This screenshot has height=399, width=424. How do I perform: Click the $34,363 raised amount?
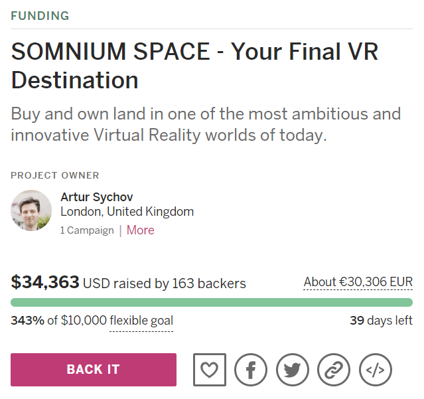click(45, 283)
